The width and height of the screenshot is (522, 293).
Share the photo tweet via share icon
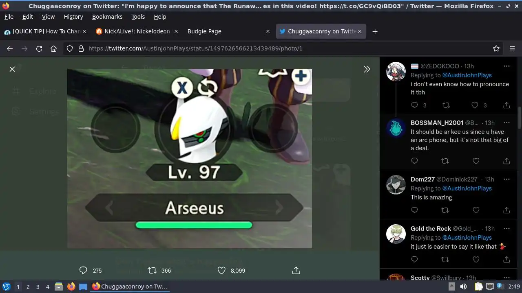[296, 270]
